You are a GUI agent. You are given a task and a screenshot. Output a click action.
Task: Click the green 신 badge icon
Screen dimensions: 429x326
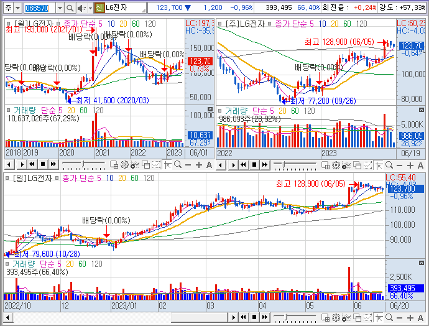tap(99, 7)
